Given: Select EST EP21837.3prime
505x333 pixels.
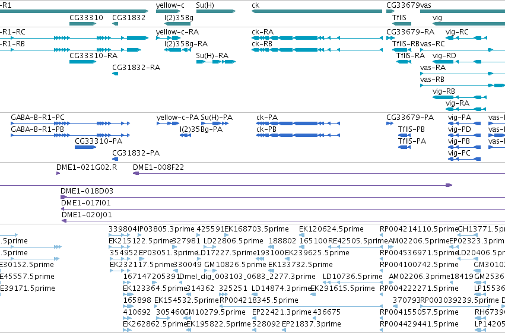Looking at the screenshot, I should [x=312, y=325].
